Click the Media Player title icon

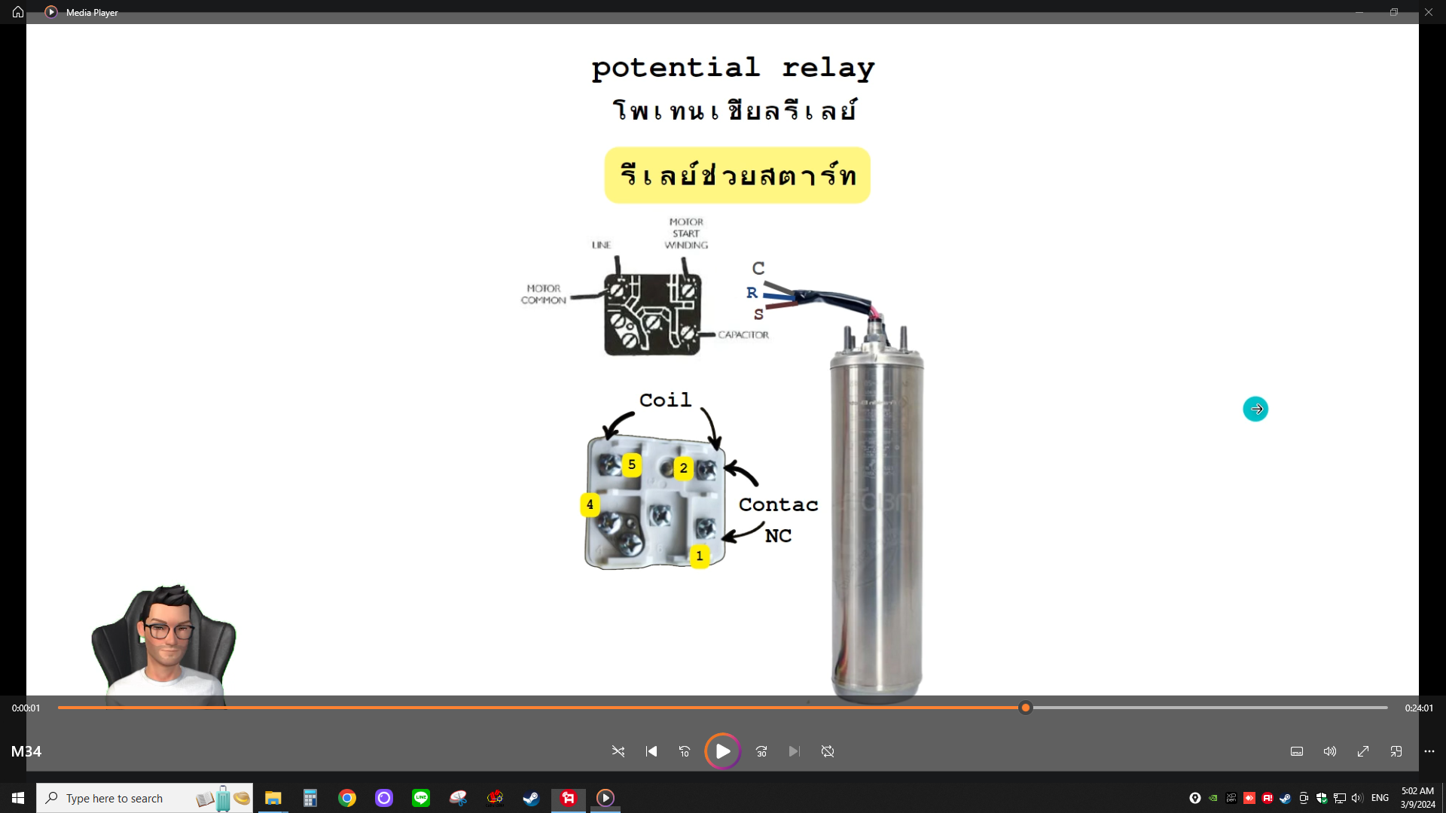pos(51,12)
